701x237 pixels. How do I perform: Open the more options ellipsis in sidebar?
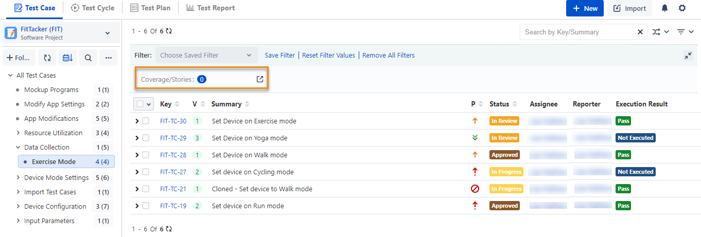pos(108,58)
